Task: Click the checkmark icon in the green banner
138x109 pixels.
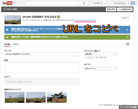Action: tap(7, 37)
